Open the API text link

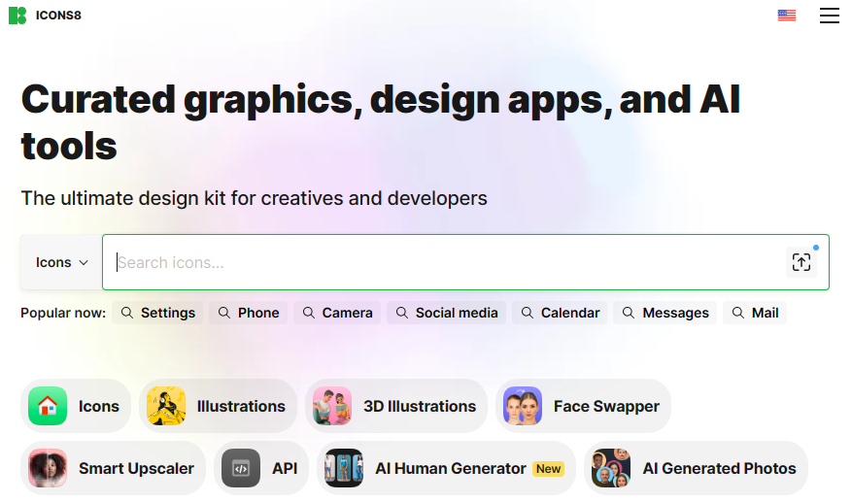pos(285,468)
